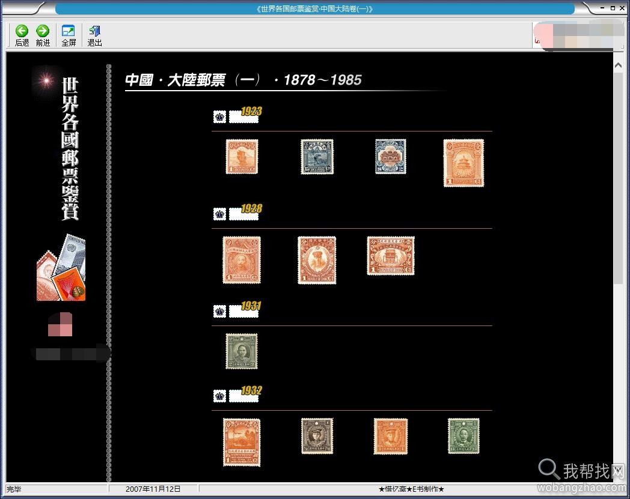Click the green Back (后退) arrow icon

(x=22, y=31)
